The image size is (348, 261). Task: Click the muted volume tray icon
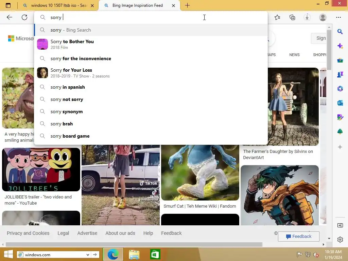click(316, 255)
